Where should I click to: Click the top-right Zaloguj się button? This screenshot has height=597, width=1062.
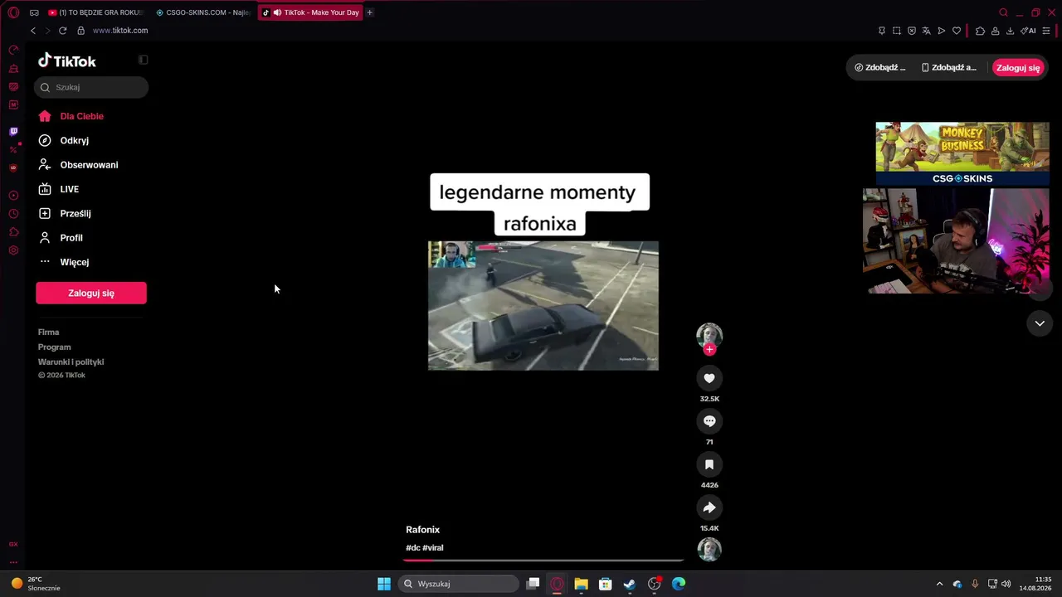[x=1018, y=68]
